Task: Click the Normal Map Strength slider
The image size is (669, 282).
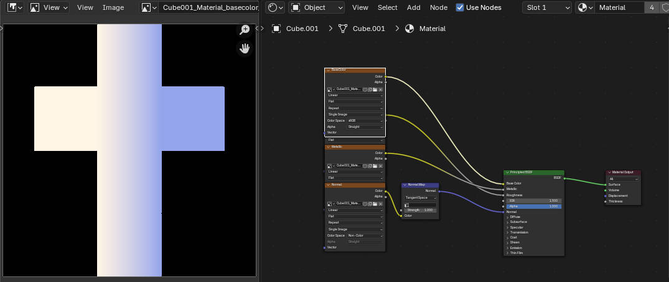Action: 420,211
